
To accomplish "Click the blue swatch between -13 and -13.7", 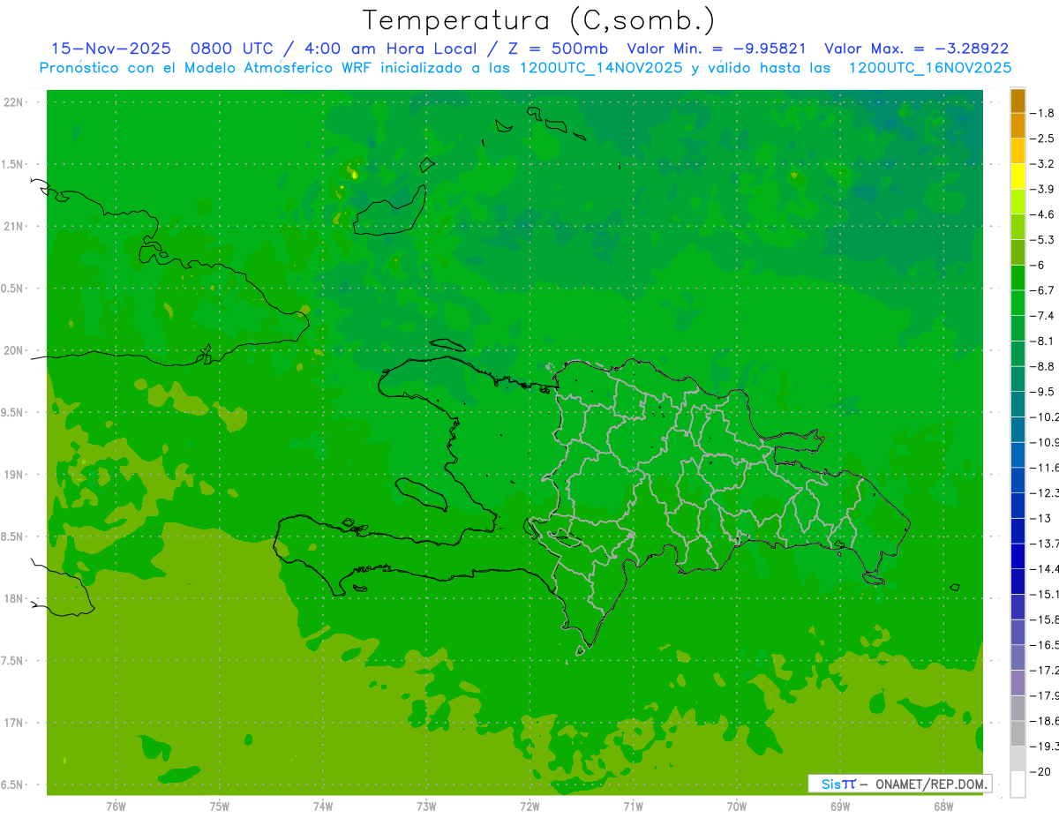I will (1018, 530).
